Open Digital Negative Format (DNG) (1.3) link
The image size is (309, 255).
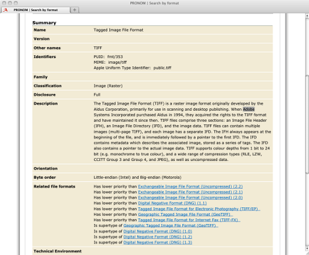[158, 243]
